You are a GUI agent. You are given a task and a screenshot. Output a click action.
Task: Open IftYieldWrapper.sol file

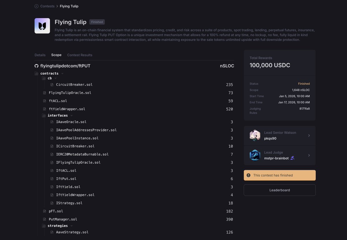pyautogui.click(x=75, y=195)
